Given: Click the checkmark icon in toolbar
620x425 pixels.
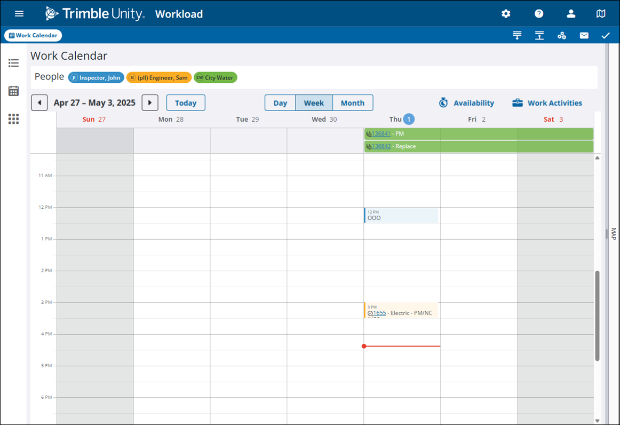Looking at the screenshot, I should [605, 36].
